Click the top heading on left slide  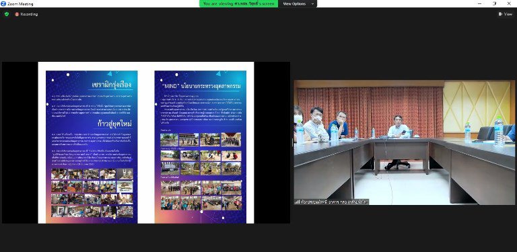tap(112, 85)
